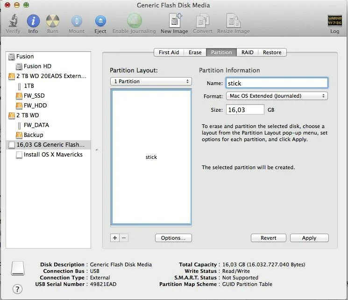348x300 pixels.
Task: Switch to the Erase tab
Action: point(195,52)
